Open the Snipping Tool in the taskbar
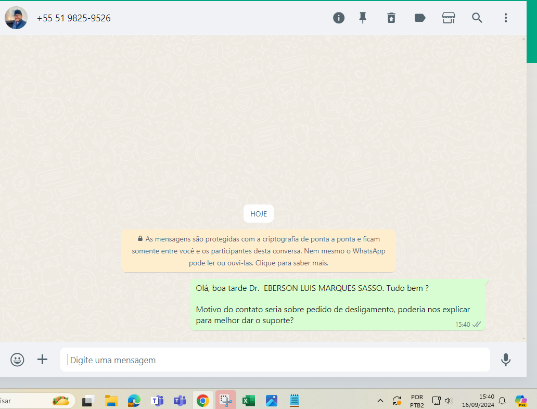This screenshot has width=537, height=409. [x=225, y=401]
